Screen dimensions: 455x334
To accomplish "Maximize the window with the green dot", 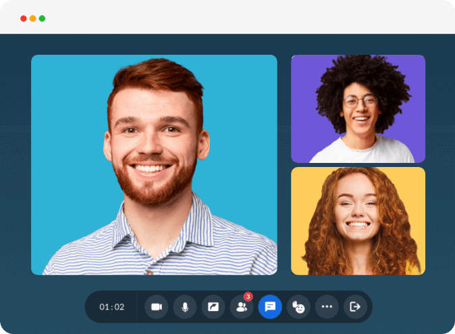I will [42, 19].
